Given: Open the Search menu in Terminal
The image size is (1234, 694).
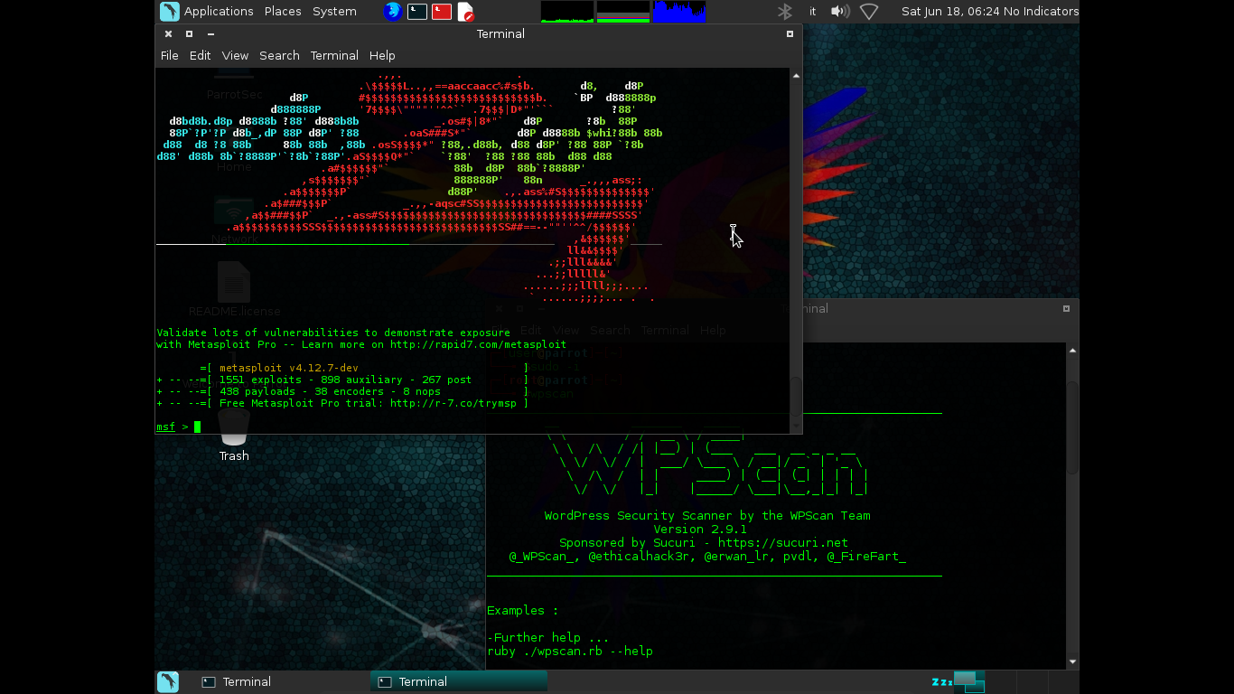Looking at the screenshot, I should pos(279,55).
